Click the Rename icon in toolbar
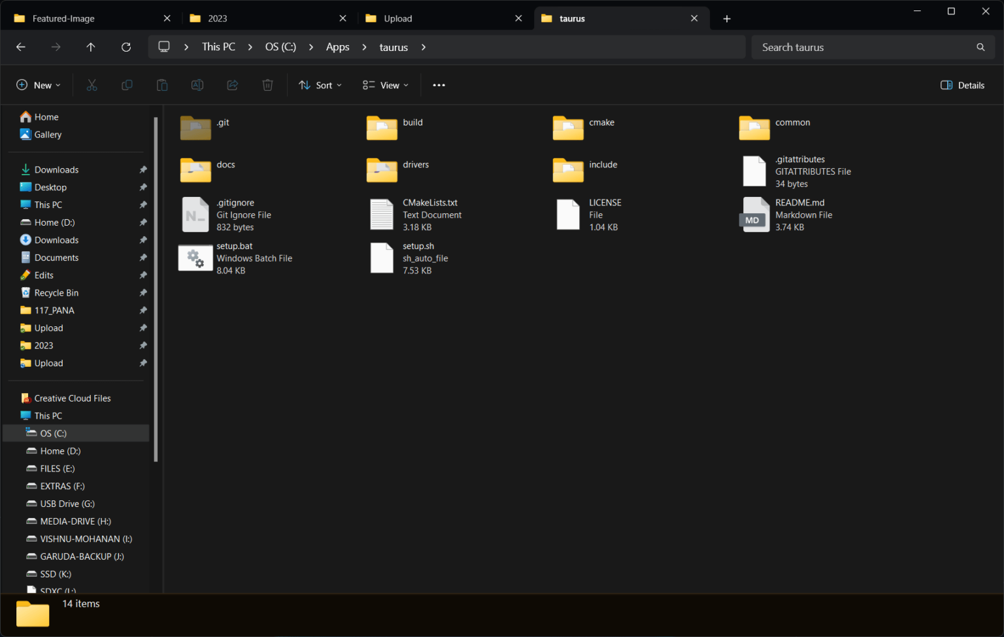Screen dimensions: 1004x637 197,85
